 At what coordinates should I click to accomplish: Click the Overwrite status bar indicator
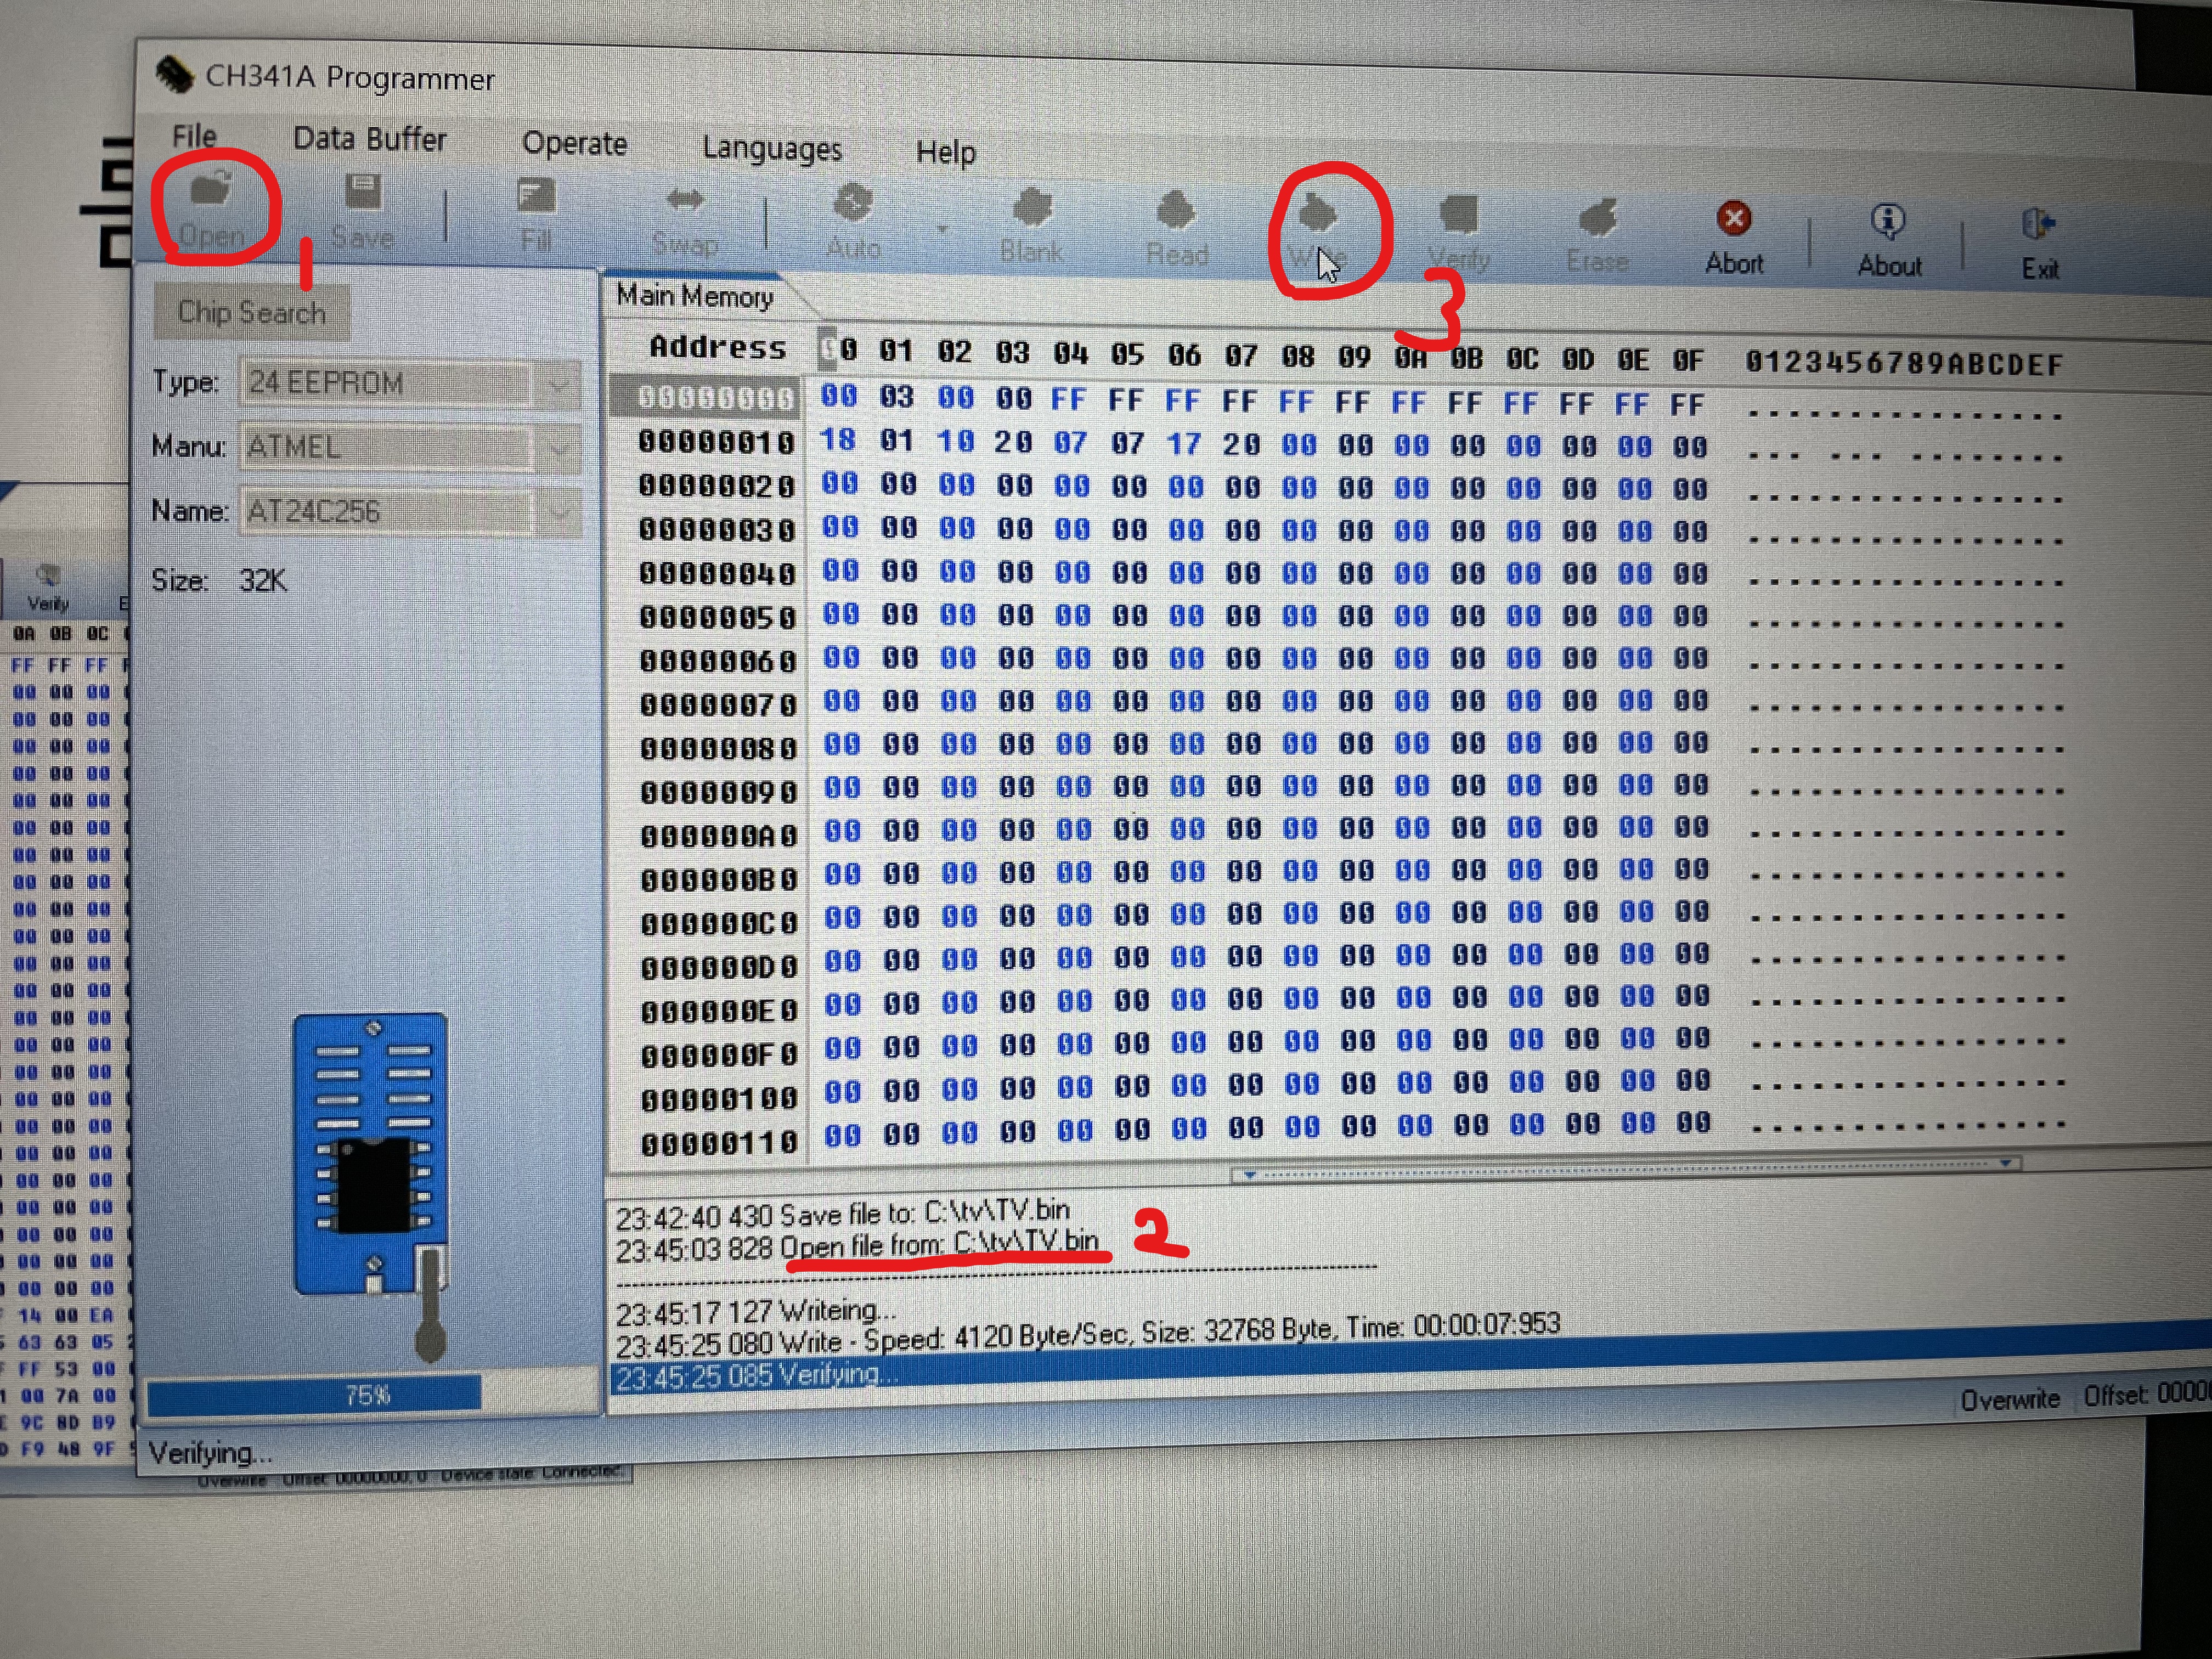(2009, 1400)
